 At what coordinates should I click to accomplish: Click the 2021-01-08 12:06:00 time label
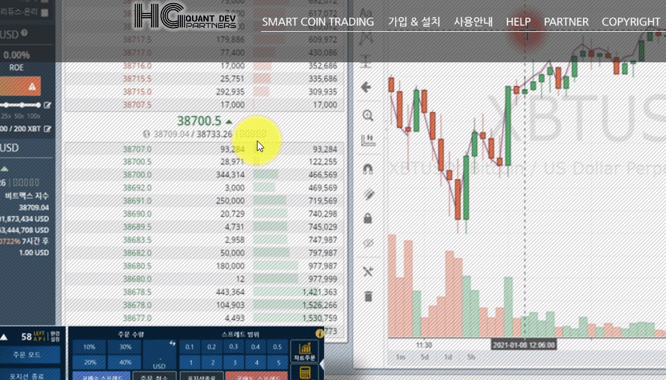point(524,345)
